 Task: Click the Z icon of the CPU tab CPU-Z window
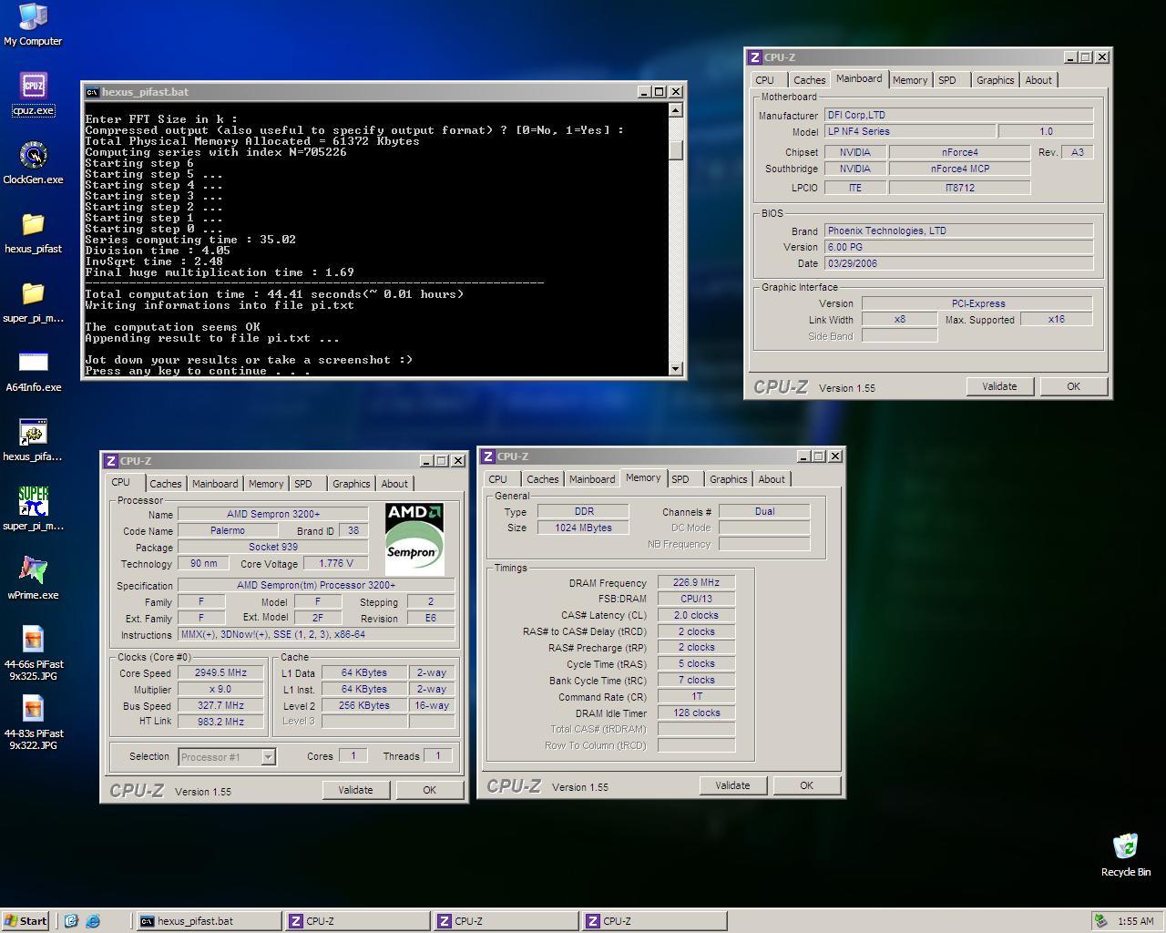coord(110,461)
